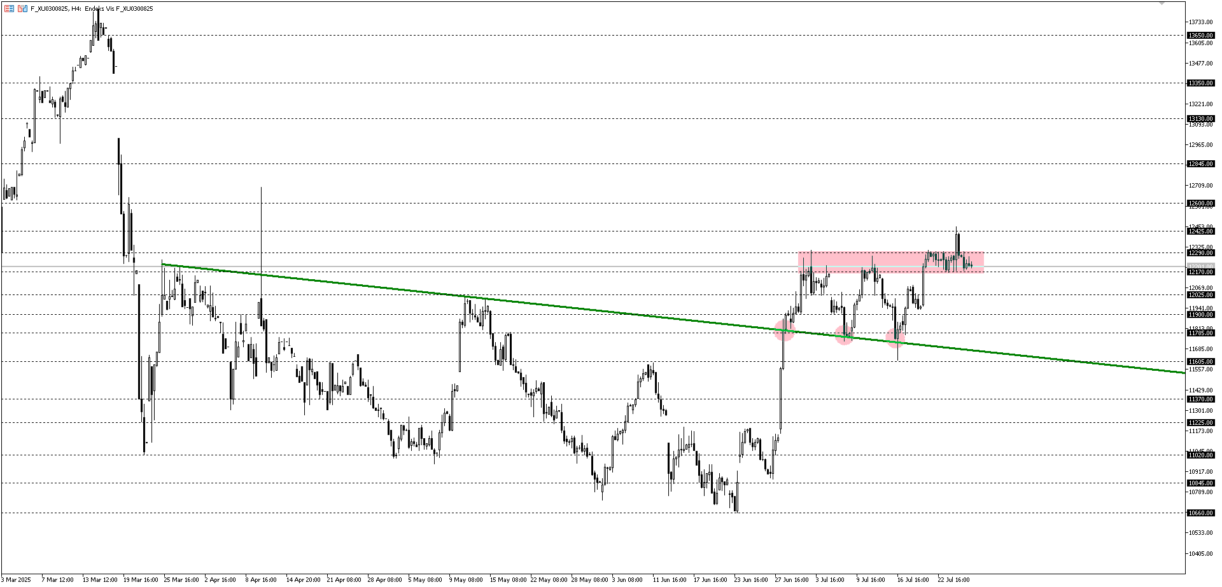Click the 15 May 08:00 time label

click(x=508, y=580)
